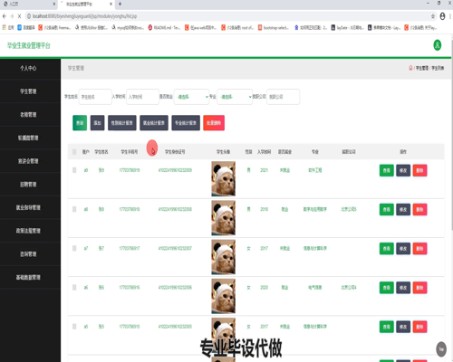Toggle the select-all checkbox in table header

pyautogui.click(x=74, y=152)
